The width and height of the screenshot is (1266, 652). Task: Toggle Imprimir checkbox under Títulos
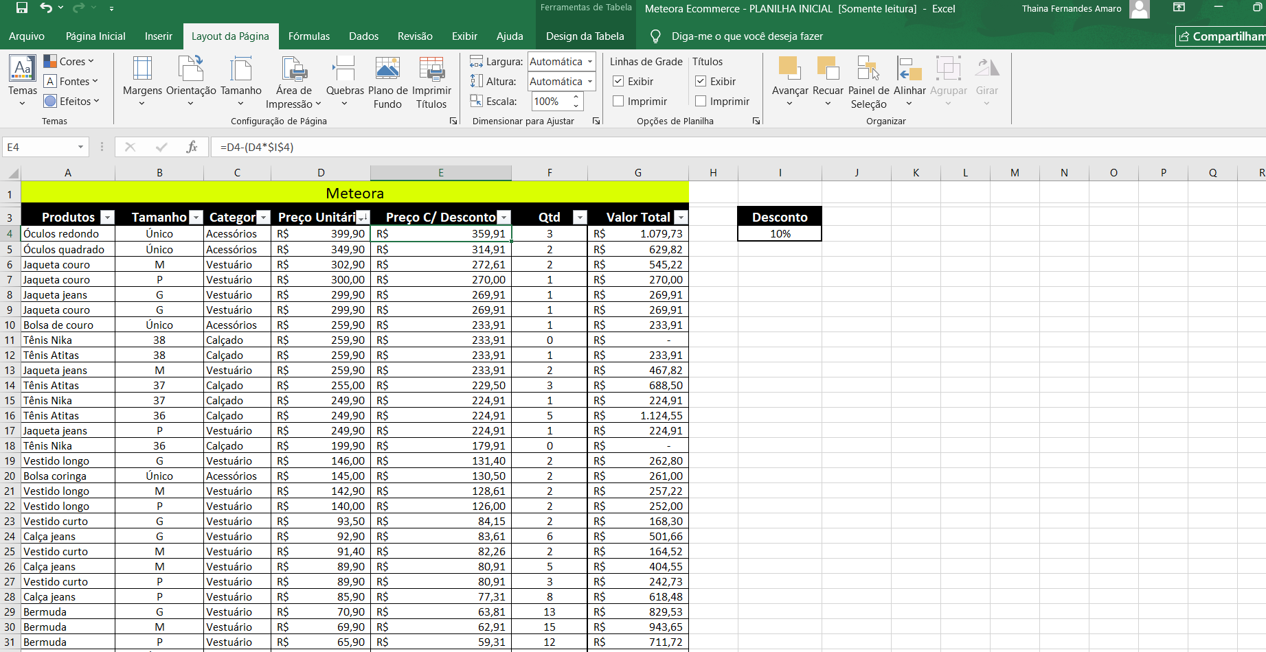click(701, 102)
